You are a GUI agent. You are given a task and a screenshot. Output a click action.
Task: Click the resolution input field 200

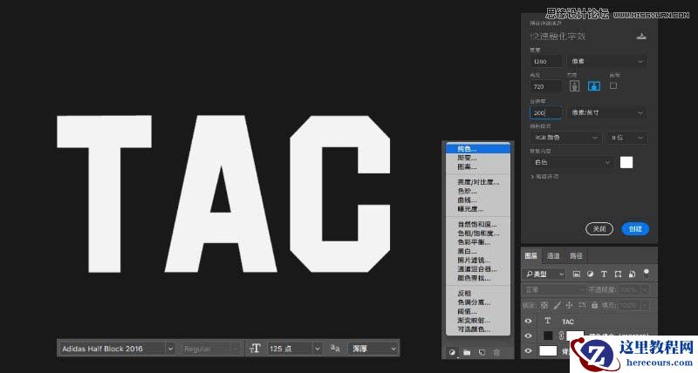click(x=546, y=112)
